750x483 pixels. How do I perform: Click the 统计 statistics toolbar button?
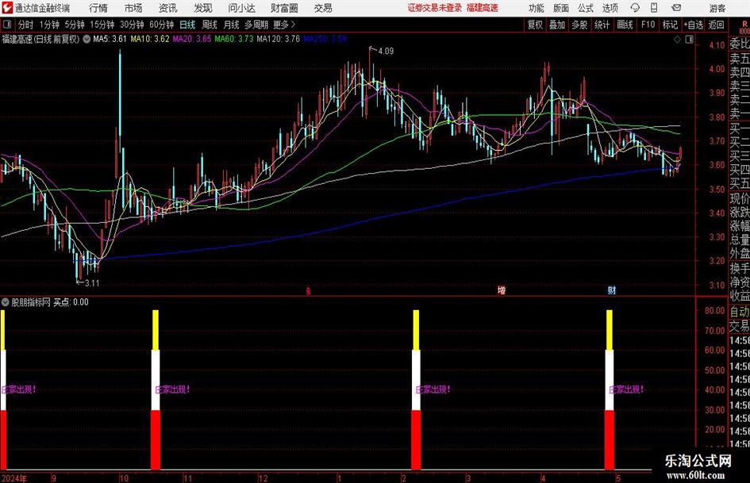(x=602, y=25)
